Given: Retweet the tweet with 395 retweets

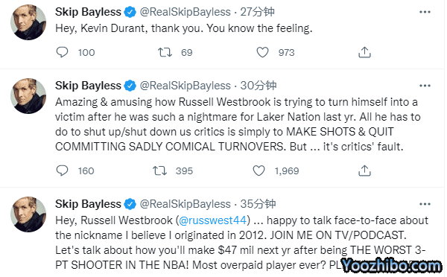Looking at the screenshot, I should [x=159, y=171].
